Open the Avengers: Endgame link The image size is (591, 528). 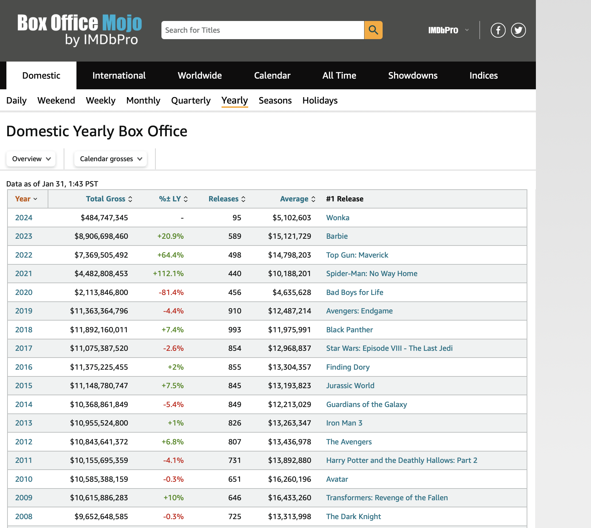[x=359, y=311]
